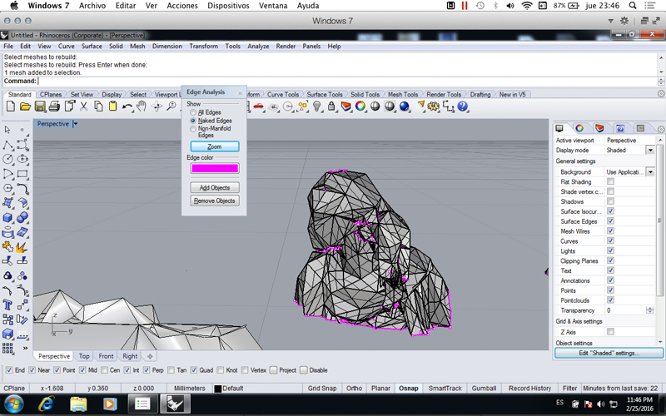Screen dimensions: 666x416
Task: Click the Remove Objects button
Action: point(215,201)
